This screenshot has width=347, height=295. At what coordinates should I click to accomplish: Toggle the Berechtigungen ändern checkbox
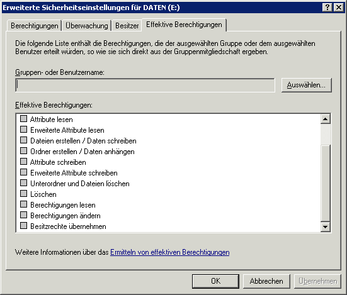pyautogui.click(x=23, y=215)
